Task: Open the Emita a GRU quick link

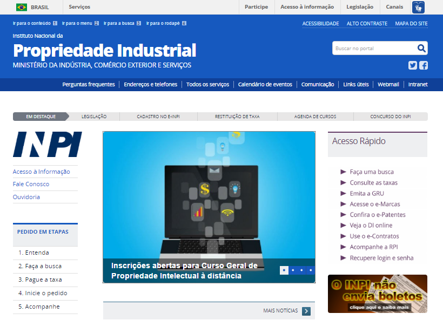Action: pos(367,193)
